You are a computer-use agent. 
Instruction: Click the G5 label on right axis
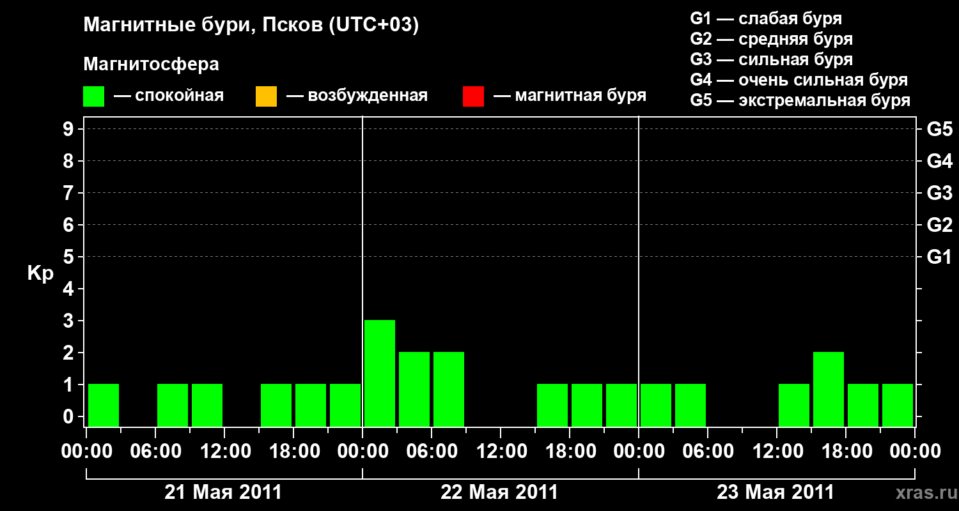click(939, 129)
